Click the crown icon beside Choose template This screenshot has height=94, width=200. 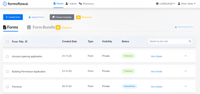click(x=78, y=17)
